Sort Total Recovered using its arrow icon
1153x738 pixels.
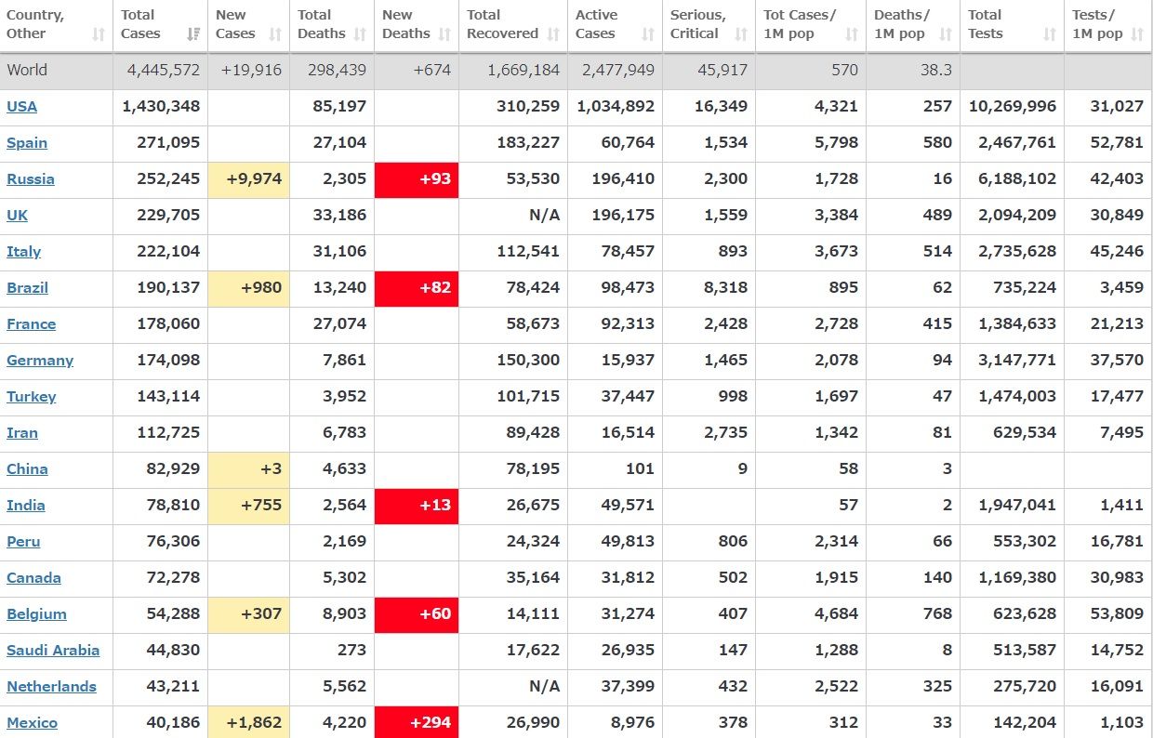click(x=553, y=34)
